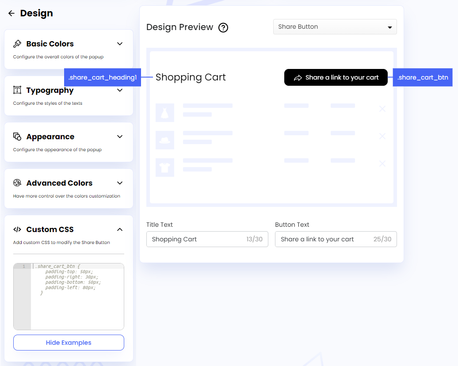The width and height of the screenshot is (458, 366).
Task: Collapse the Custom CSS section
Action: click(x=119, y=229)
